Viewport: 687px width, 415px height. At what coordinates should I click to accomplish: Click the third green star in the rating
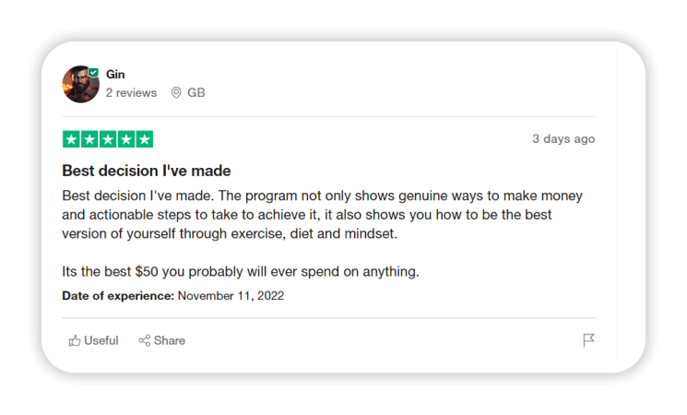(x=108, y=139)
